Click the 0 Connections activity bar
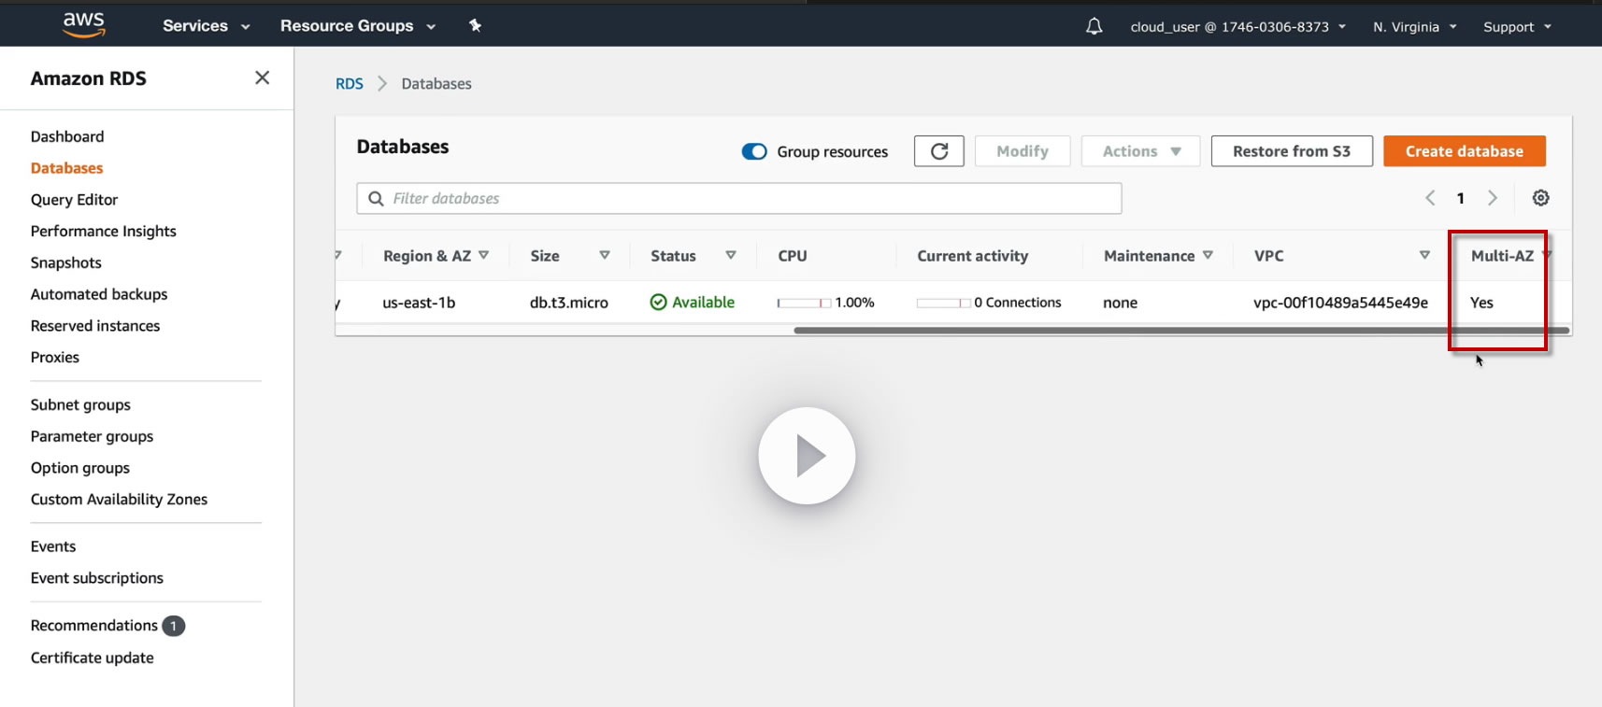The height and width of the screenshot is (707, 1602). 943,303
